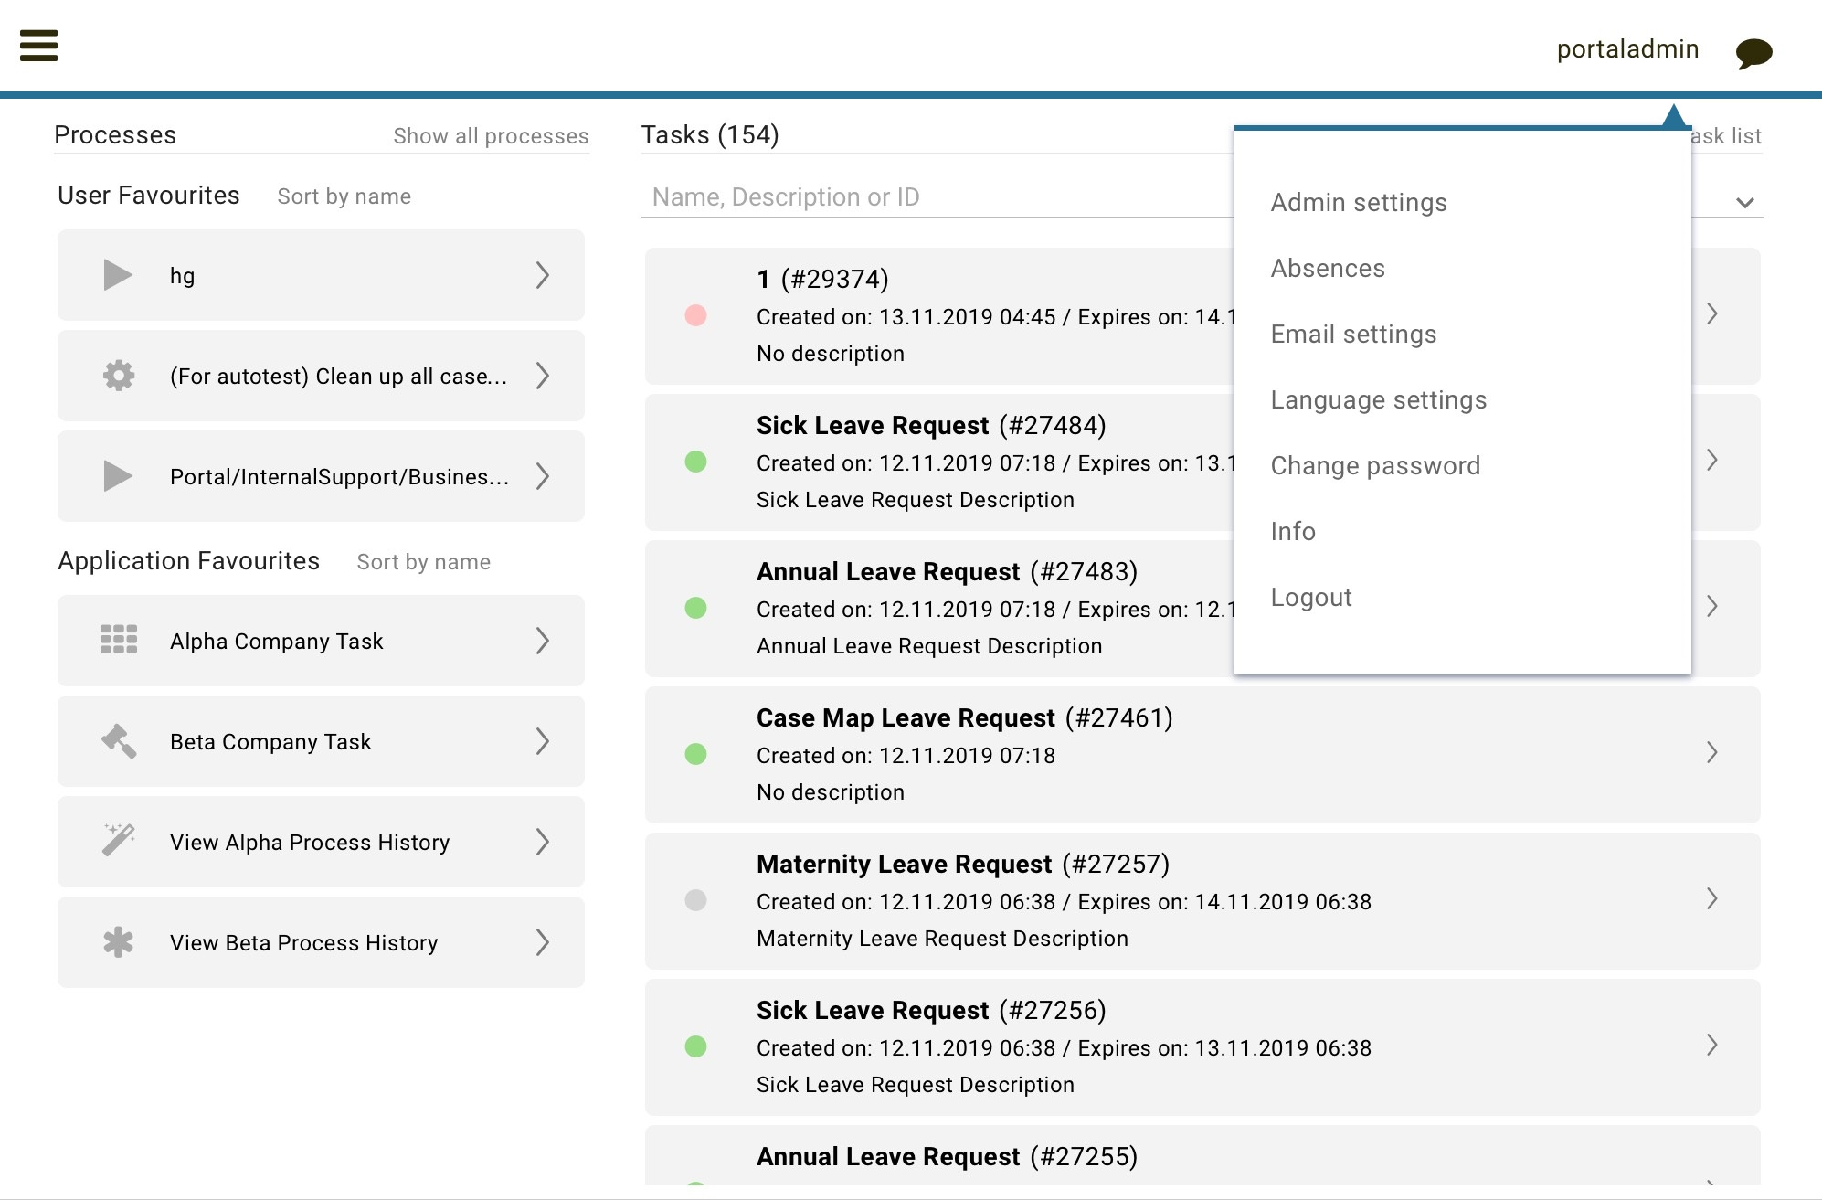Screen dimensions: 1822x1200
Task: Click red status dot of task #29374
Action: [x=695, y=315]
